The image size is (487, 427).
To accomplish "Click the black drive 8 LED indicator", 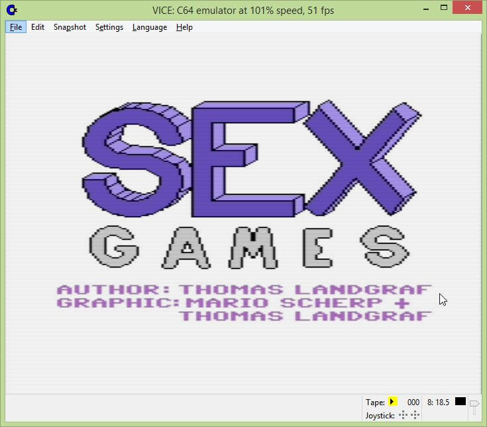I will coord(460,401).
